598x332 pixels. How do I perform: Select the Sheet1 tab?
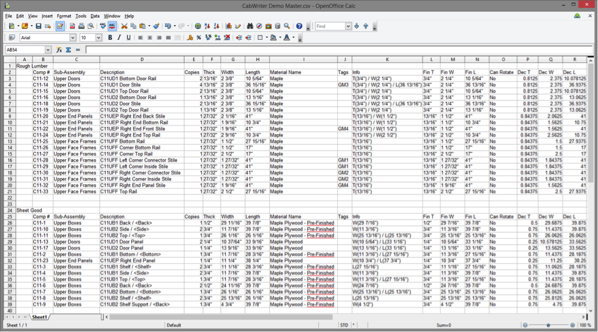coord(39,317)
